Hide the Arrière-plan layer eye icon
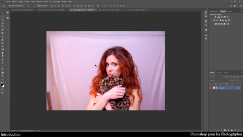The width and height of the screenshot is (243, 137). click(210, 88)
